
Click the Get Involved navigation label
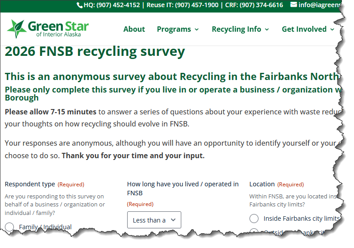click(304, 29)
